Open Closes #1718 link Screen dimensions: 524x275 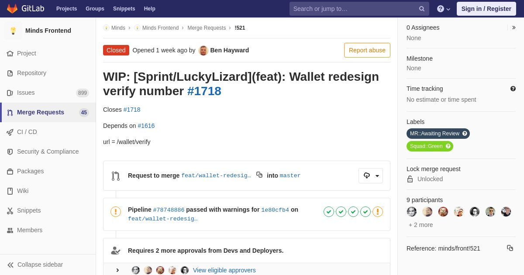click(132, 110)
